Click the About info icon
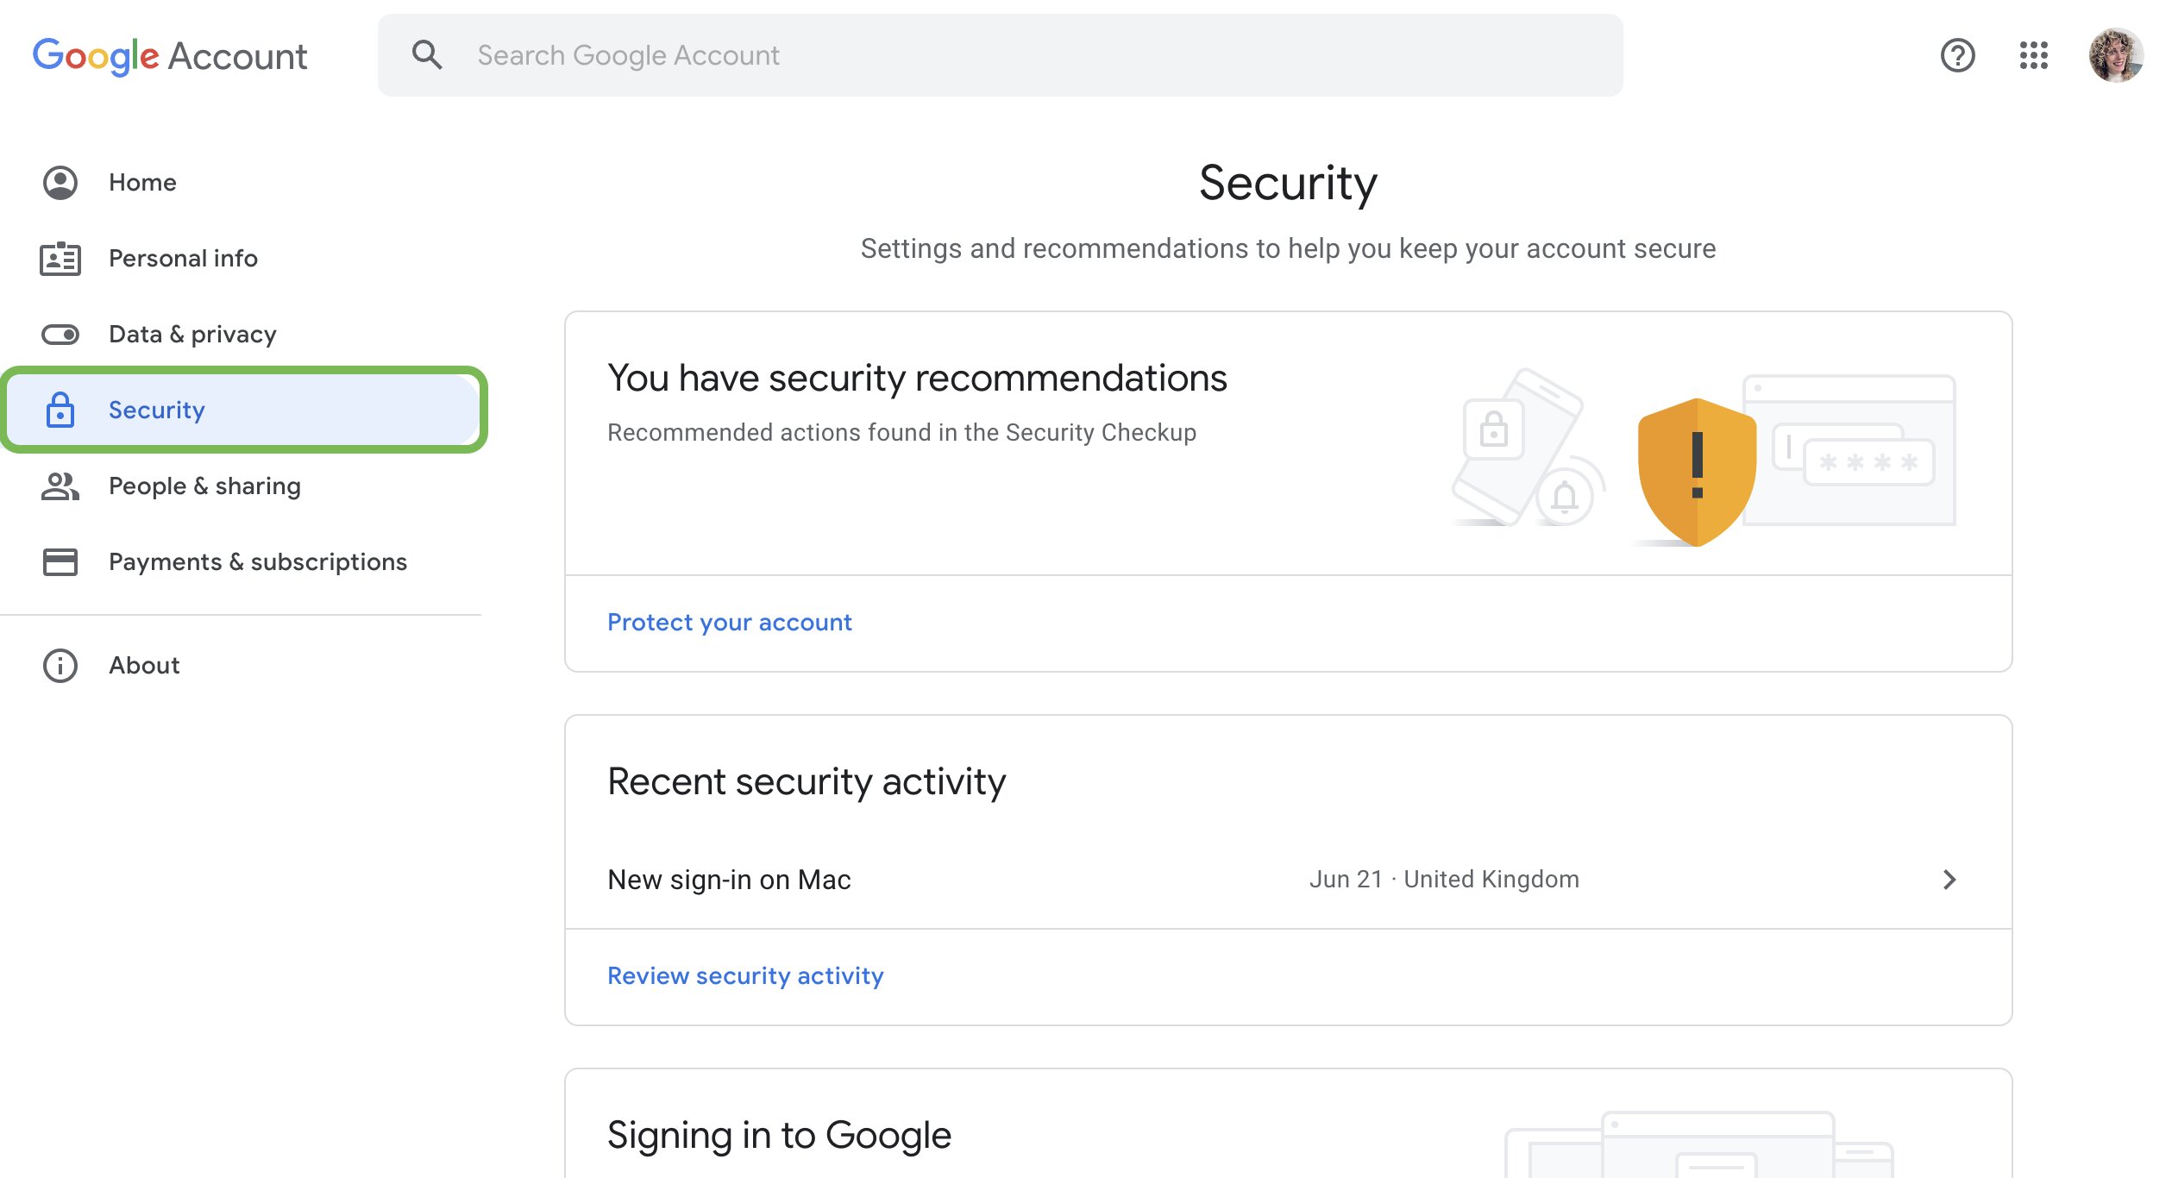The height and width of the screenshot is (1178, 2172). click(x=60, y=666)
